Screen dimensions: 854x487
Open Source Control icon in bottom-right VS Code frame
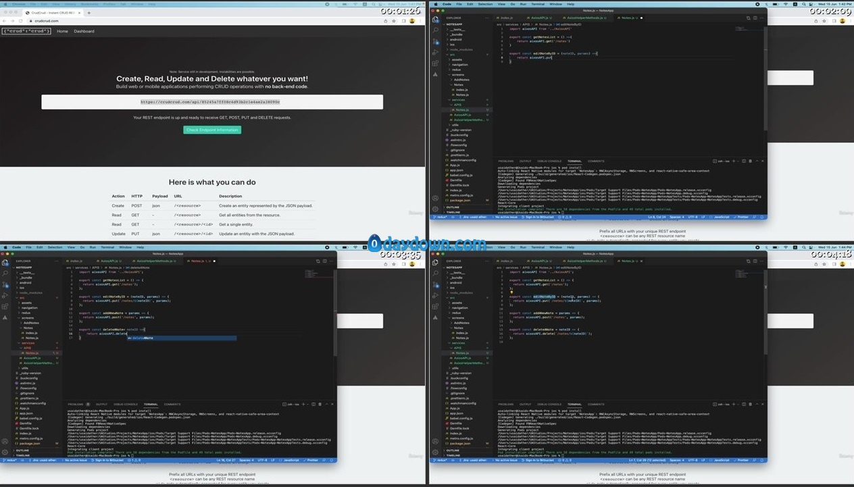coord(436,284)
